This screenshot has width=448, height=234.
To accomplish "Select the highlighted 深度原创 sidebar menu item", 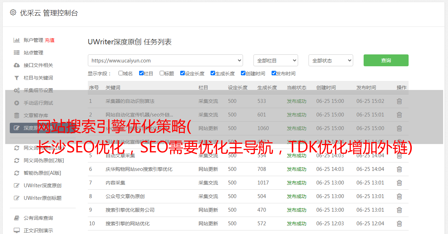I will coord(42,128).
